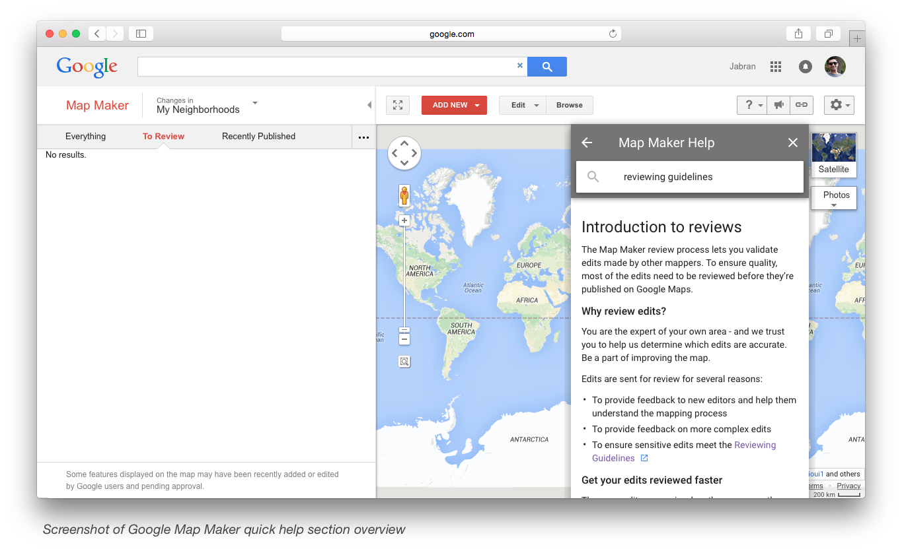Open the account profile picture
Viewport: 902px width, 551px height.
[x=835, y=67]
